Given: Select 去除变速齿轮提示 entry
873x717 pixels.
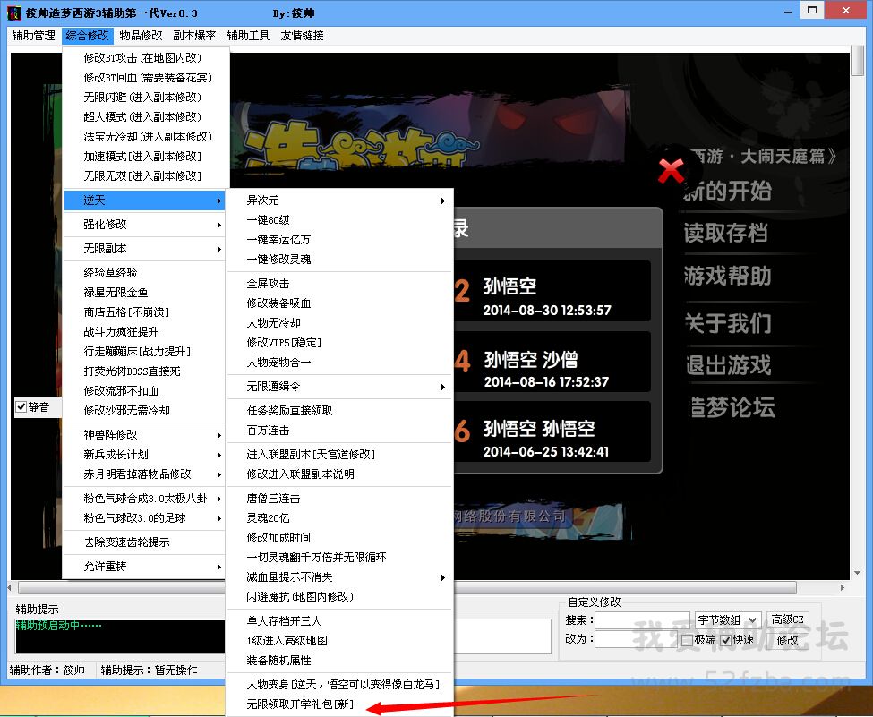Looking at the screenshot, I should 144,542.
